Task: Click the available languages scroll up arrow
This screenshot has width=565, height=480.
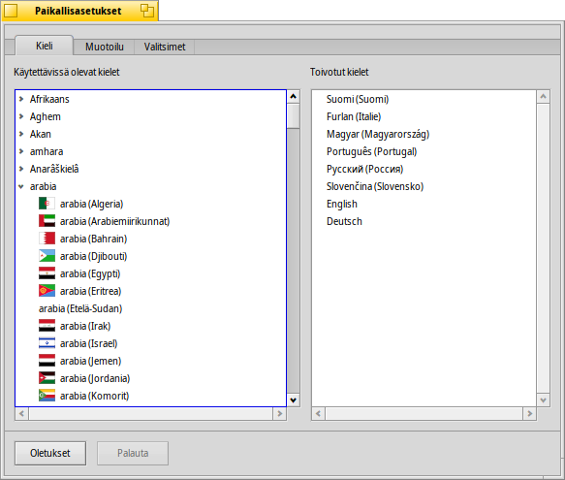Action: 294,96
